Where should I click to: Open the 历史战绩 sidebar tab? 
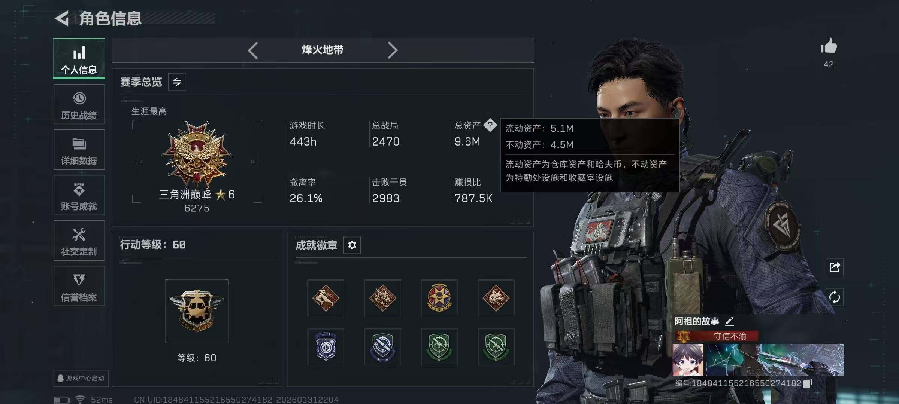pyautogui.click(x=79, y=104)
